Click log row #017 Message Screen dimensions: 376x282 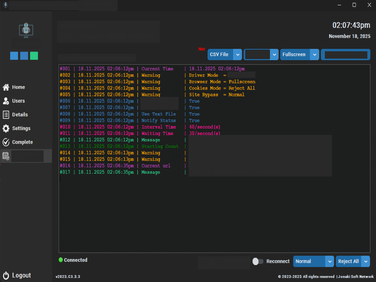[123, 173]
